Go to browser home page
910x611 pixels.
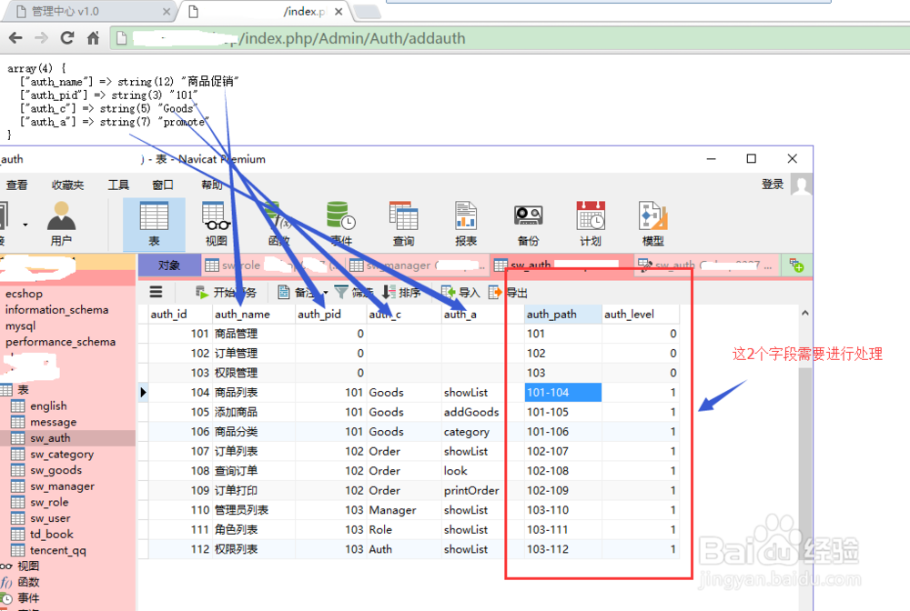[x=93, y=38]
